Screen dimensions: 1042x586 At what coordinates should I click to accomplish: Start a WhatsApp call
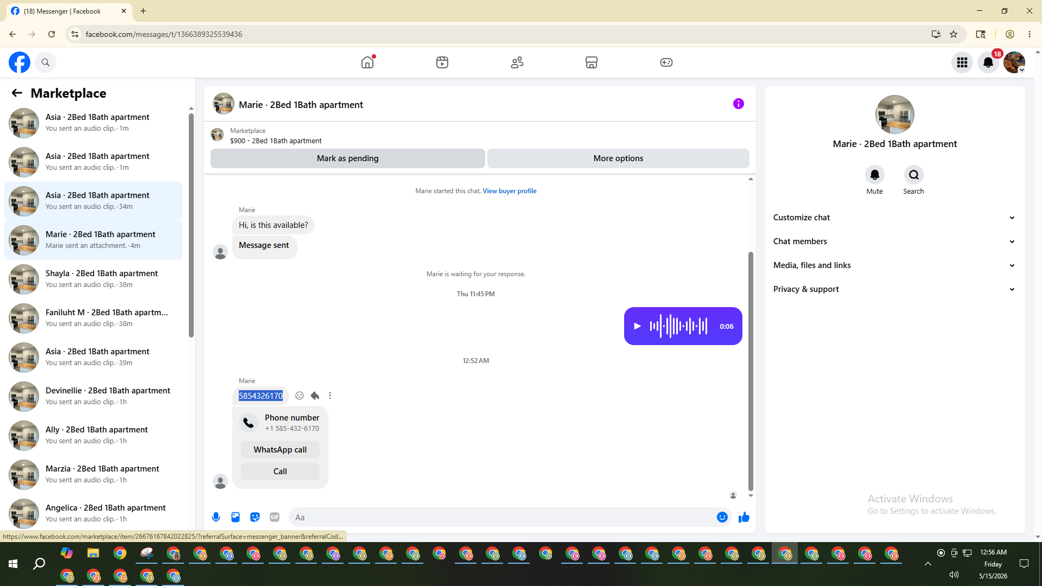click(280, 450)
